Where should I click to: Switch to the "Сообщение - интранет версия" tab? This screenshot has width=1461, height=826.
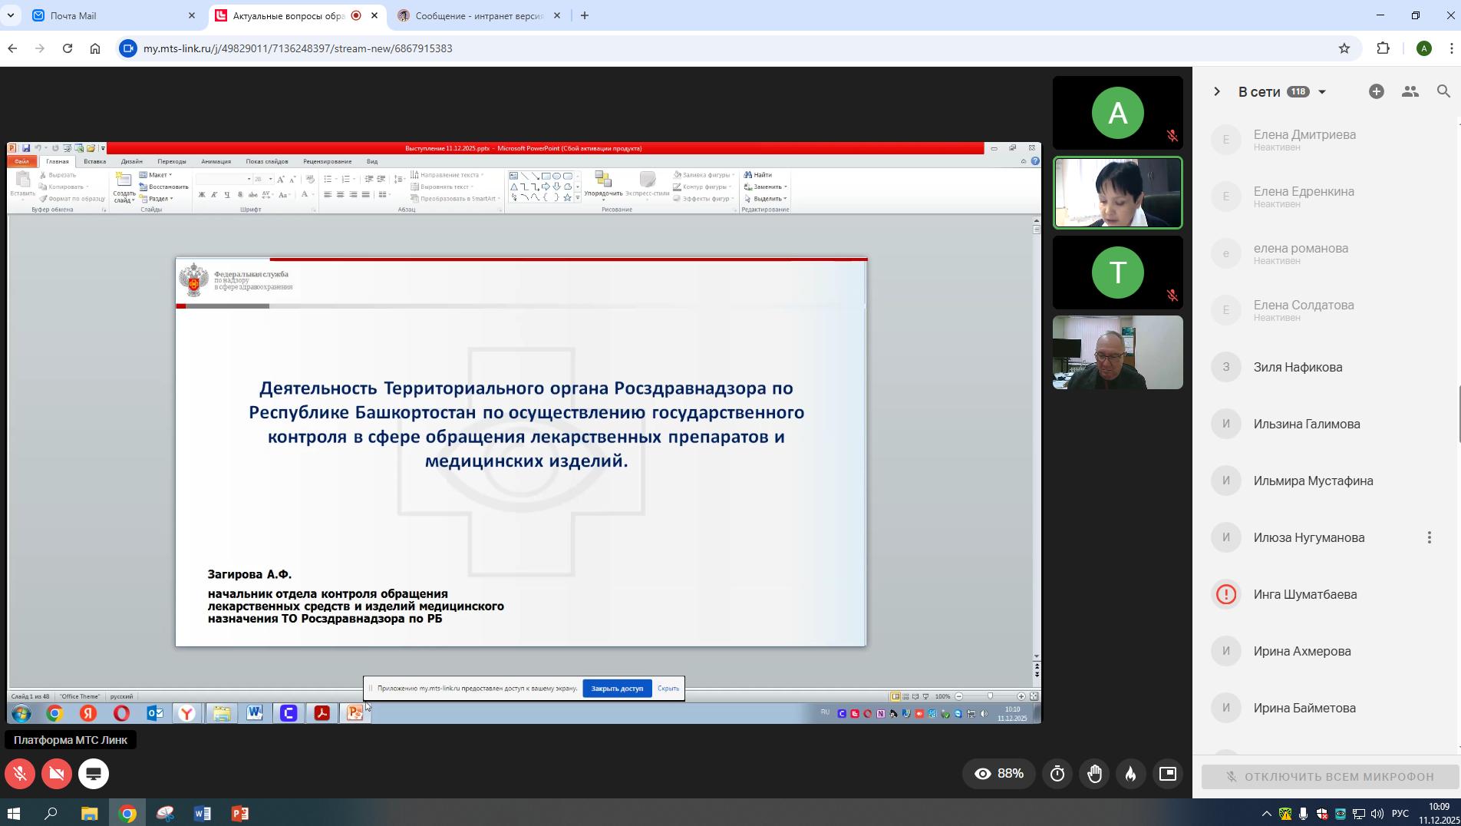tap(479, 15)
